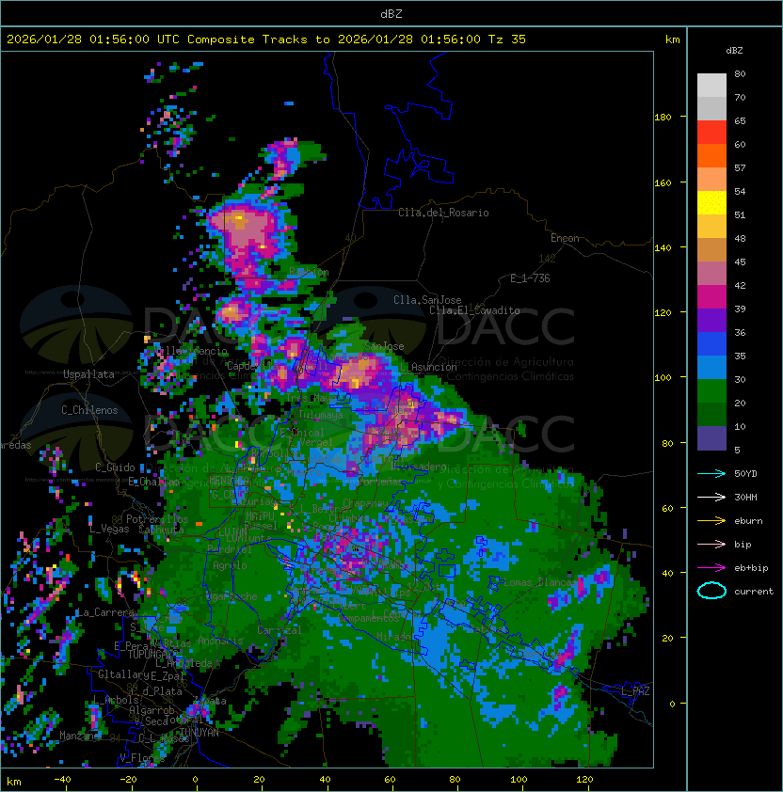
Task: Click the cyan 'current' ellipse icon
Action: click(711, 591)
